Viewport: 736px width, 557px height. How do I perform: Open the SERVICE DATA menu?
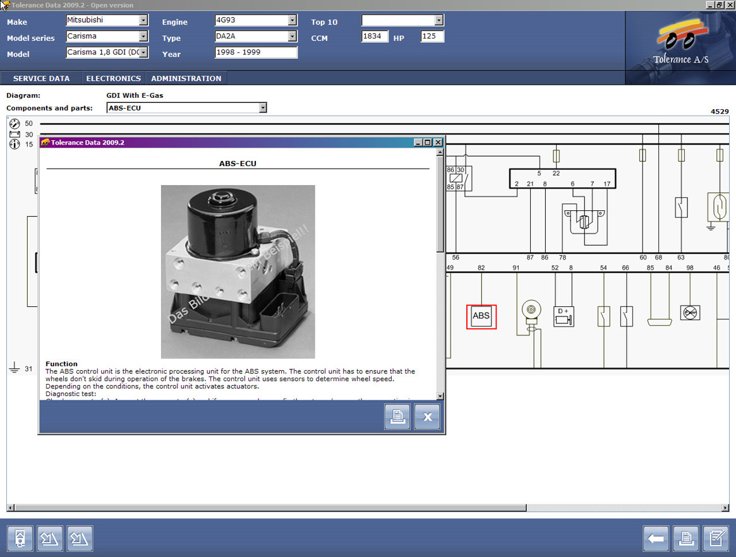point(41,78)
